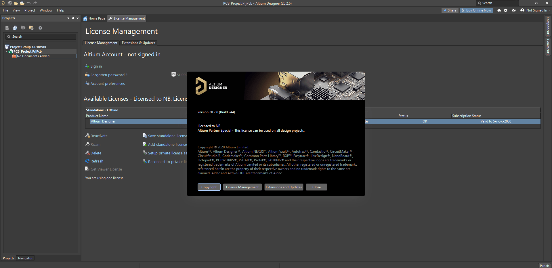This screenshot has height=268, width=552.
Task: Click the Open Document folder icon in the title bar
Action: point(16,3)
